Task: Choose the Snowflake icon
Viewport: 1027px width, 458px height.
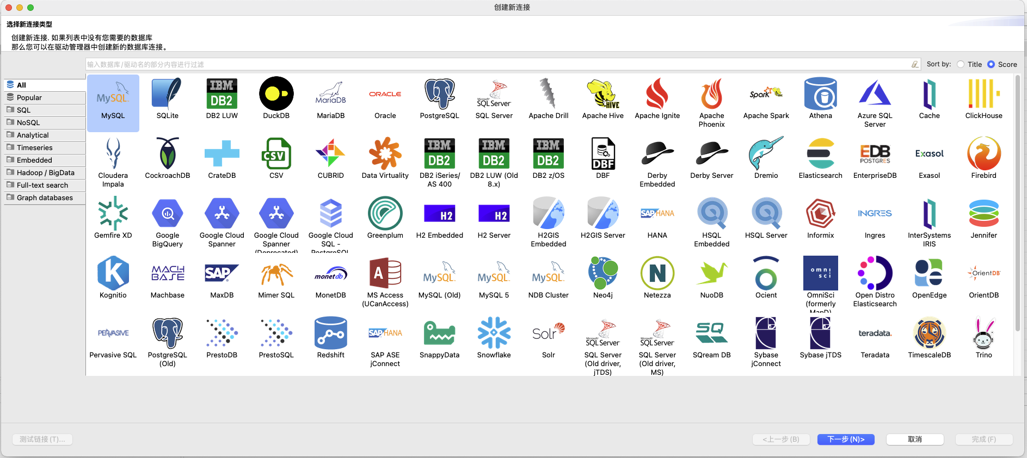Action: coord(494,333)
